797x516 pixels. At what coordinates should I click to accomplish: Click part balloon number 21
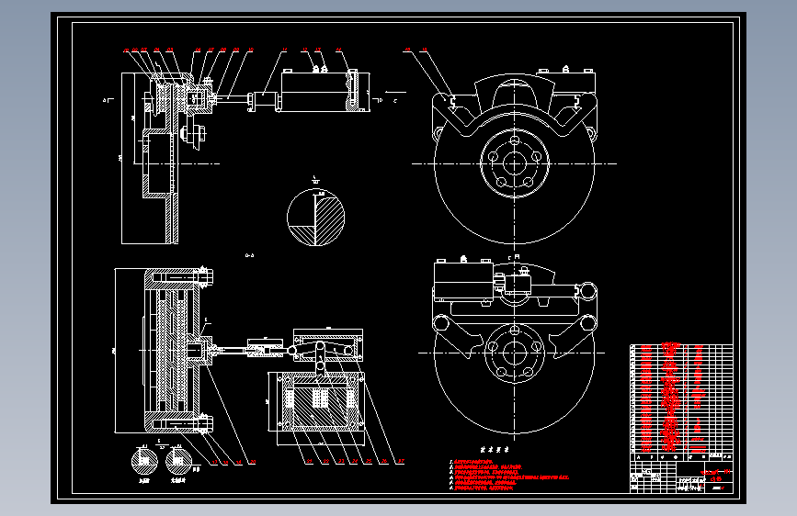[309, 462]
